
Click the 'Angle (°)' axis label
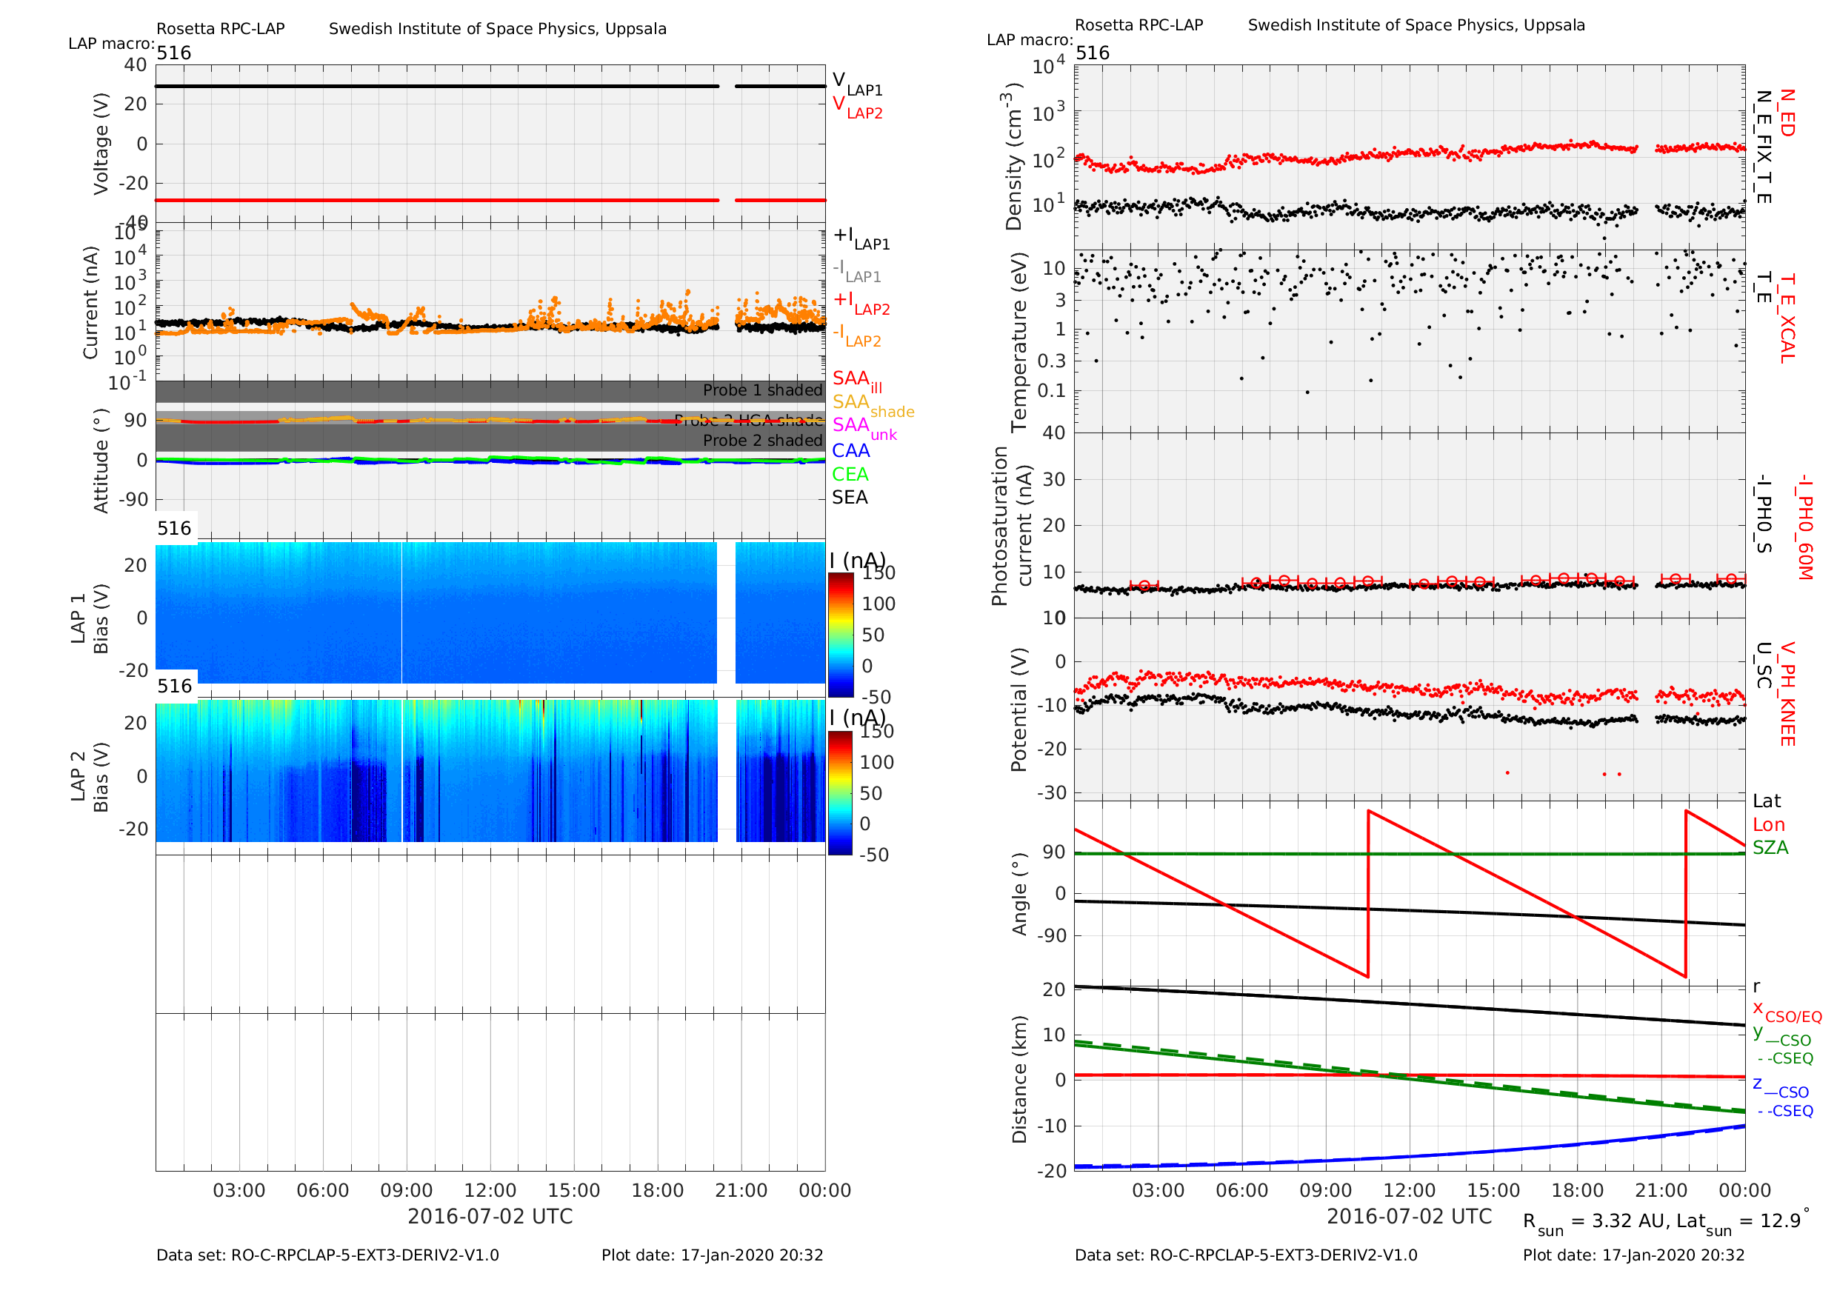[x=1018, y=894]
